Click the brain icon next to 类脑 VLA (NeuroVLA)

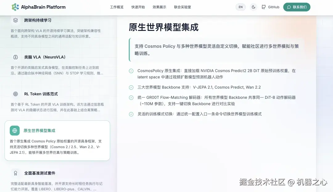(x=15, y=57)
